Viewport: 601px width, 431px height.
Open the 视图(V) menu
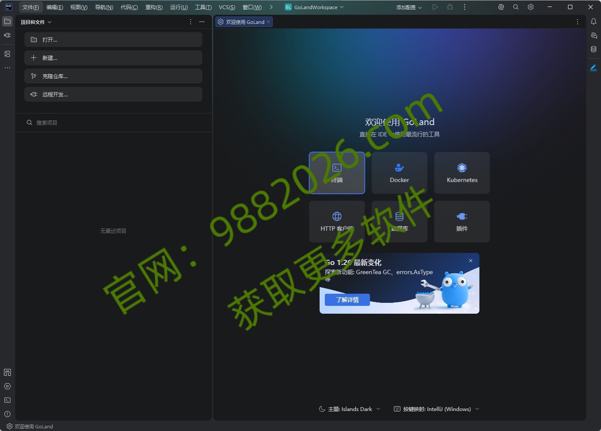79,7
